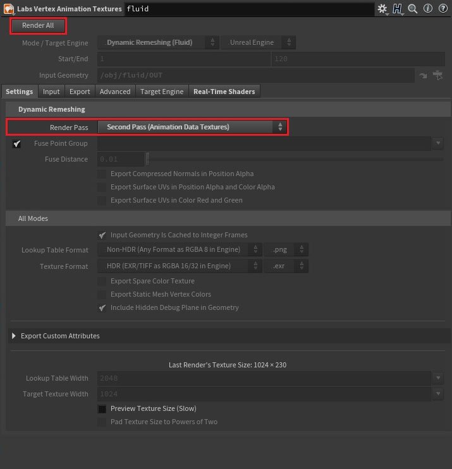Open the Lookup Table Width presets arrow
Viewport: 452px width, 469px height.
point(438,378)
